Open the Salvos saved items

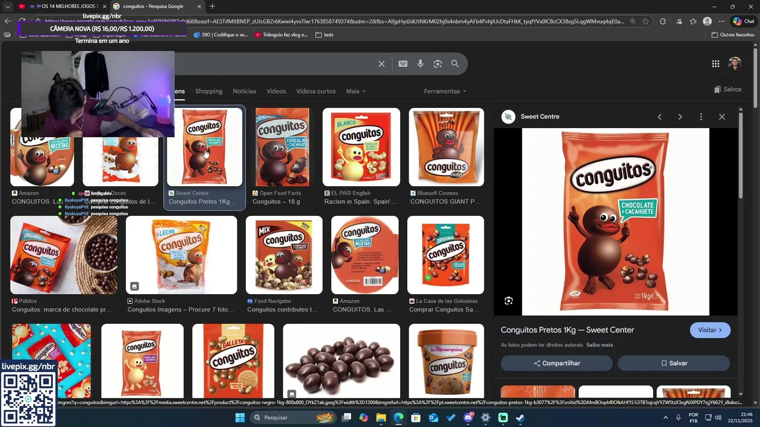click(x=728, y=90)
